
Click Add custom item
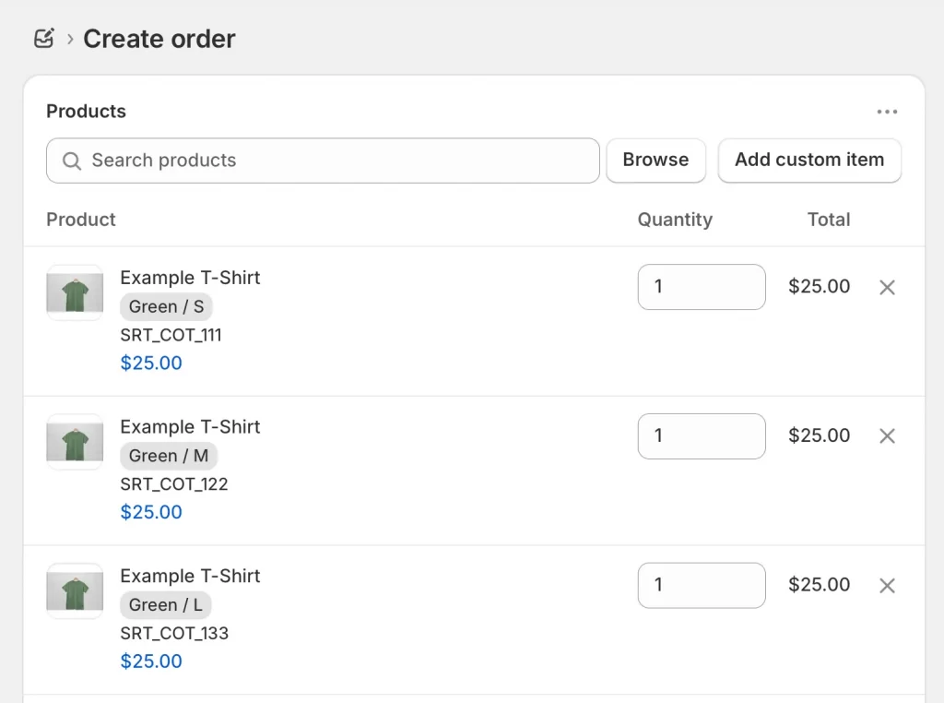(808, 160)
